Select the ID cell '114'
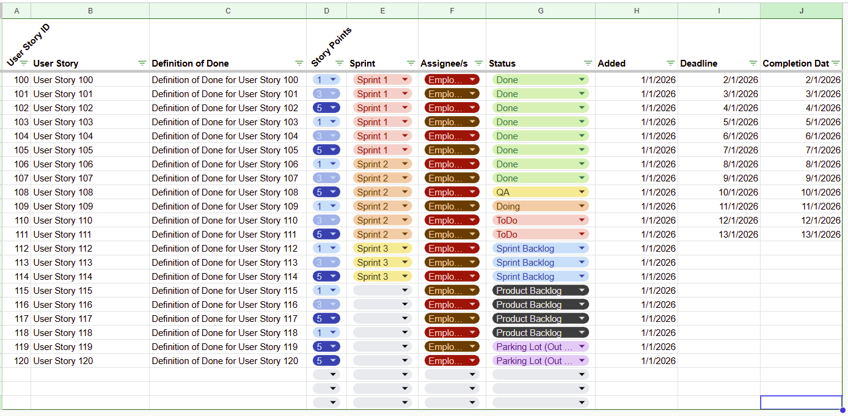 16,277
